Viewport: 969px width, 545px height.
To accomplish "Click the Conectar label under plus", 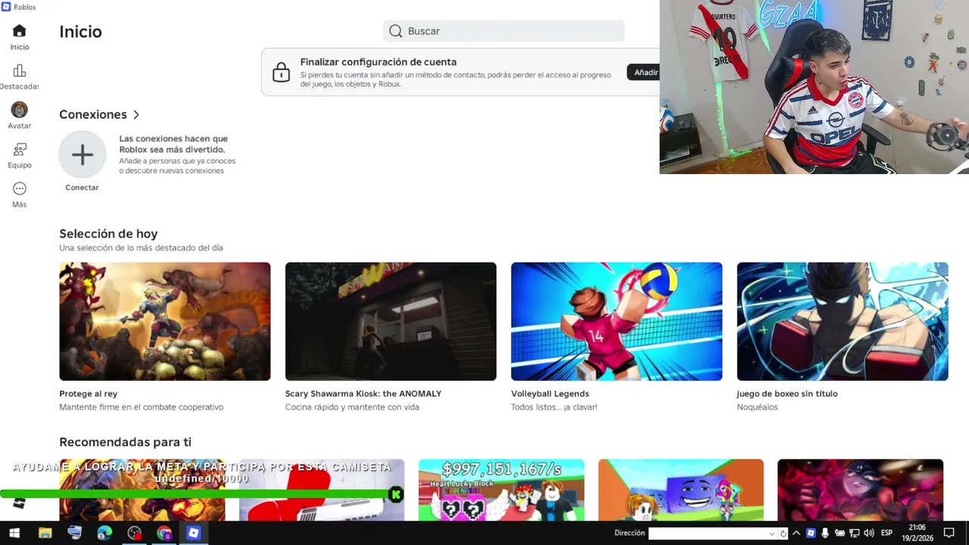I will [82, 188].
